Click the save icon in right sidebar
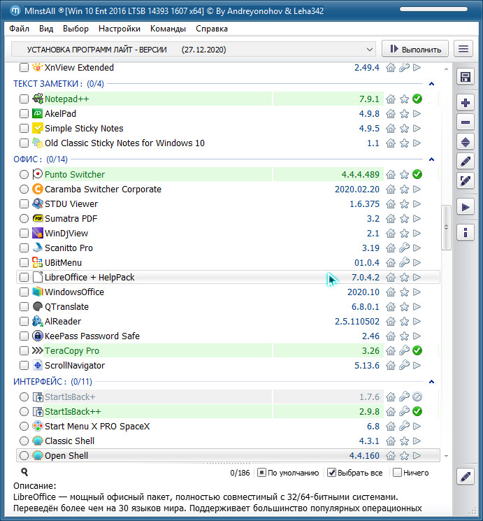Screen dimensions: 483x521 (465, 77)
